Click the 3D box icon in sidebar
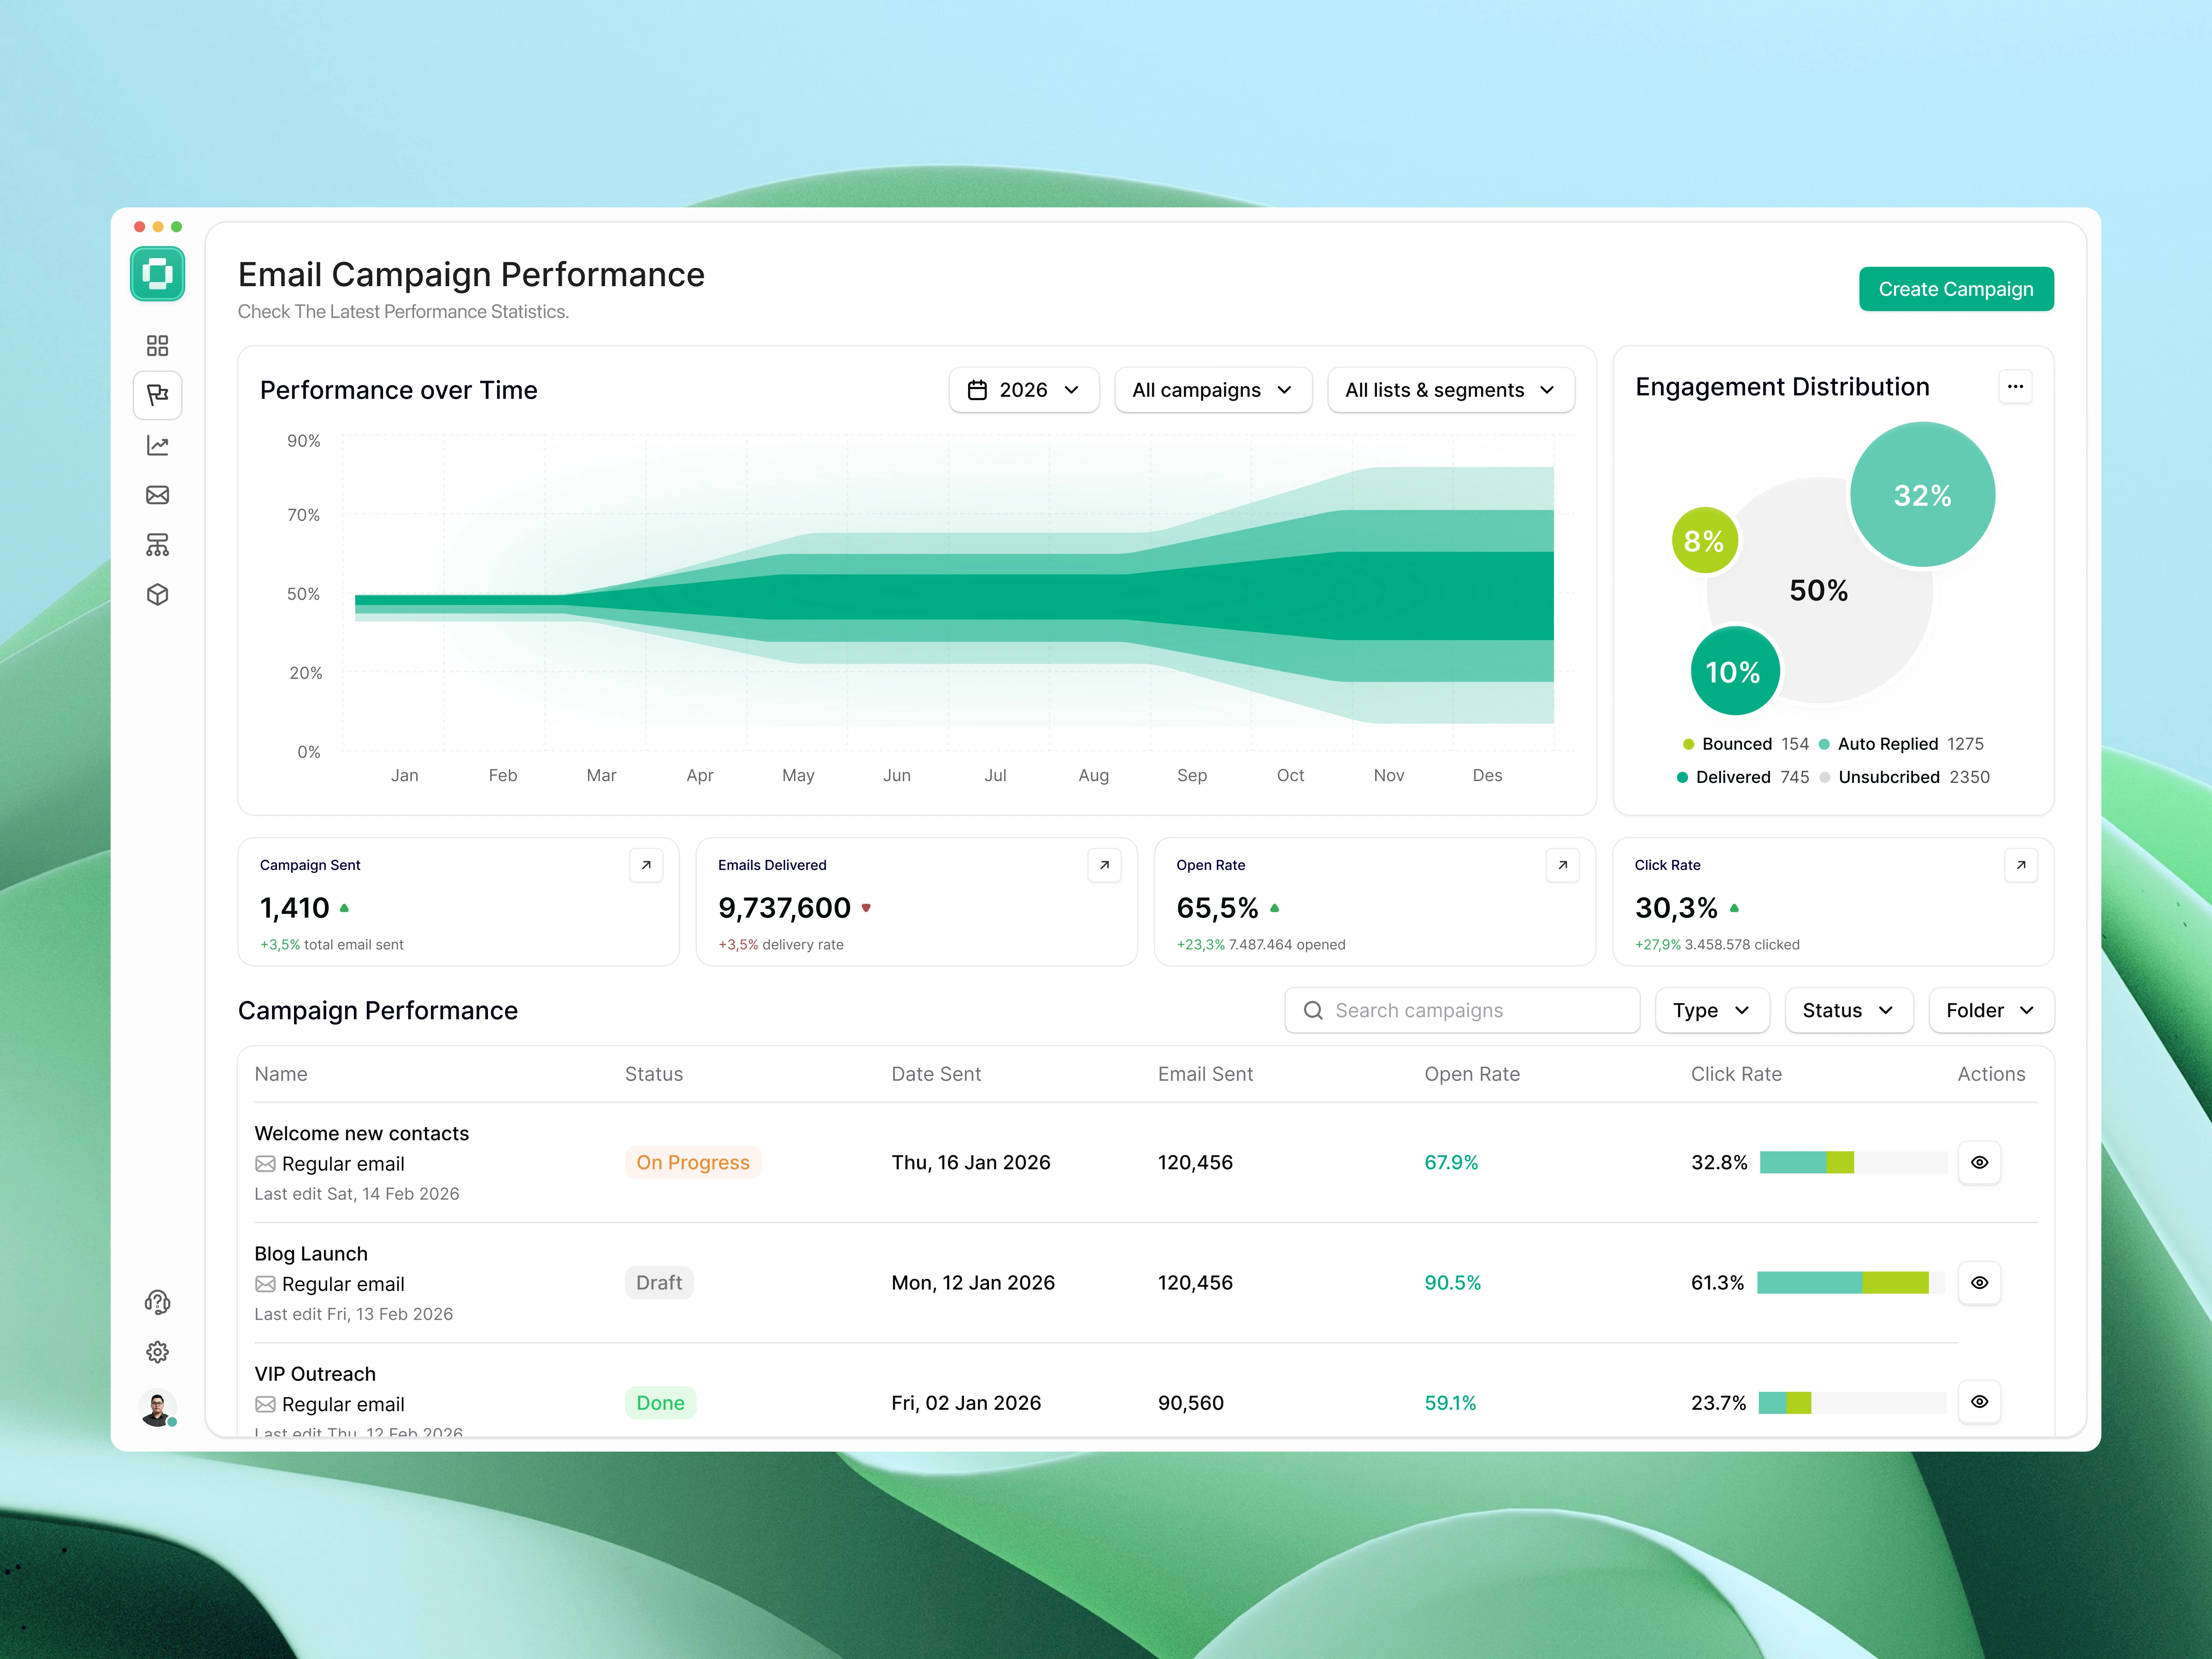The height and width of the screenshot is (1659, 2212). pos(157,595)
